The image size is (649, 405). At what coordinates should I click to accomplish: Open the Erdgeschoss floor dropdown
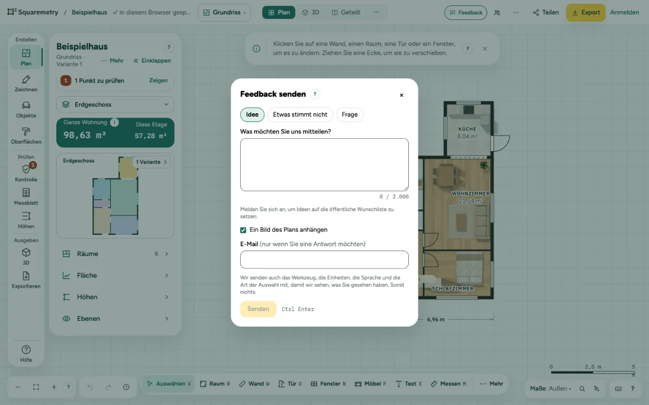pyautogui.click(x=115, y=105)
